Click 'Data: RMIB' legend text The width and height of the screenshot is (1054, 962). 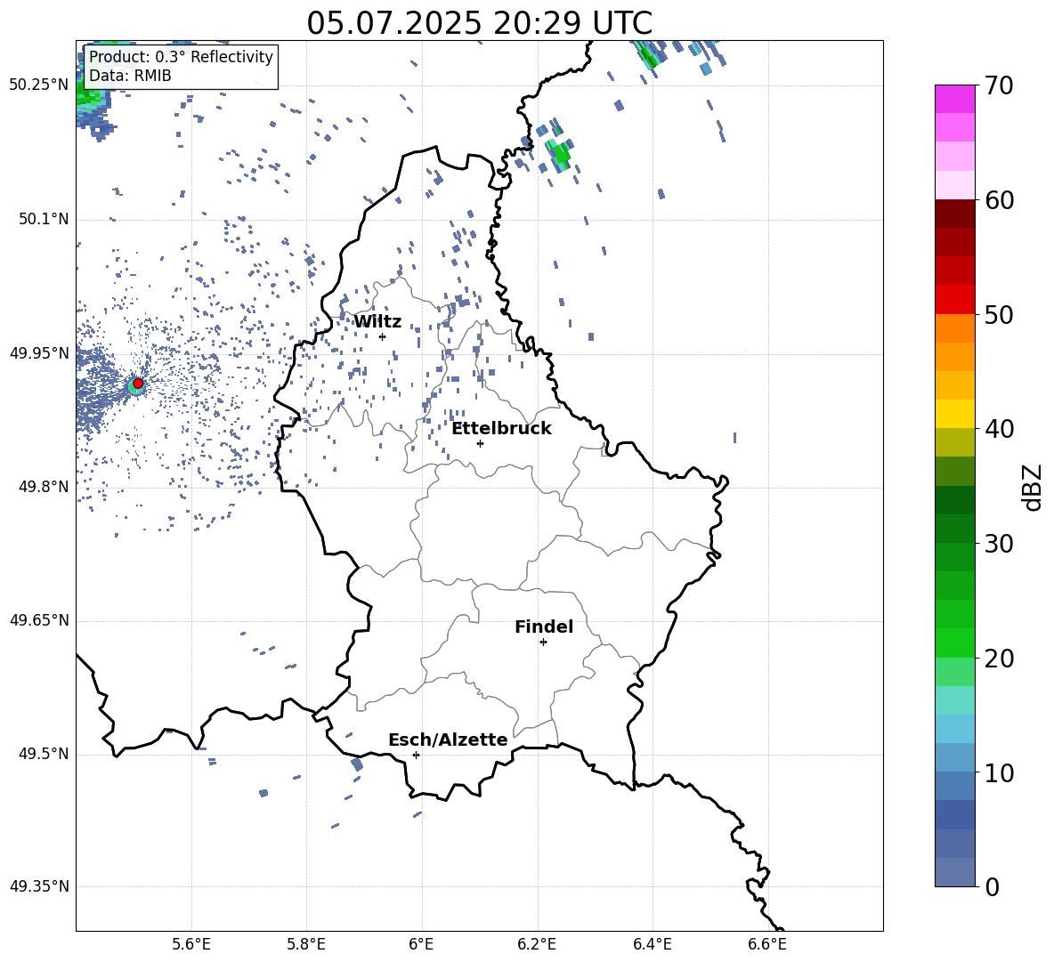[130, 76]
